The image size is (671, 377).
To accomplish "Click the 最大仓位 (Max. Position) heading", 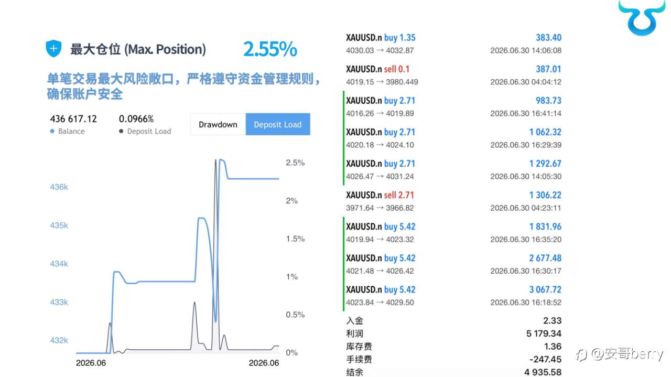I will pyautogui.click(x=138, y=49).
